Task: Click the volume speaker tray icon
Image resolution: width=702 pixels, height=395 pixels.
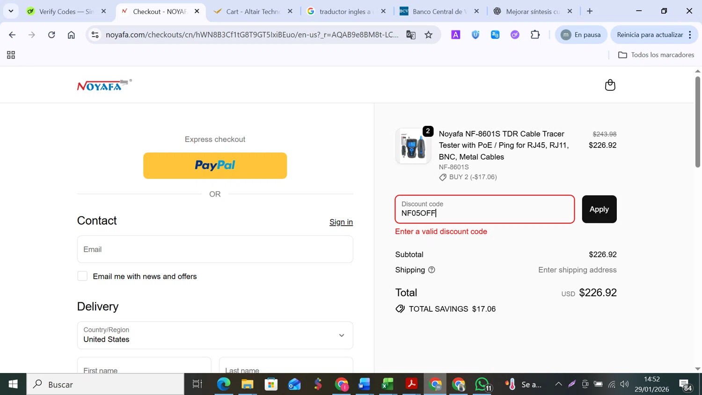Action: [x=624, y=384]
